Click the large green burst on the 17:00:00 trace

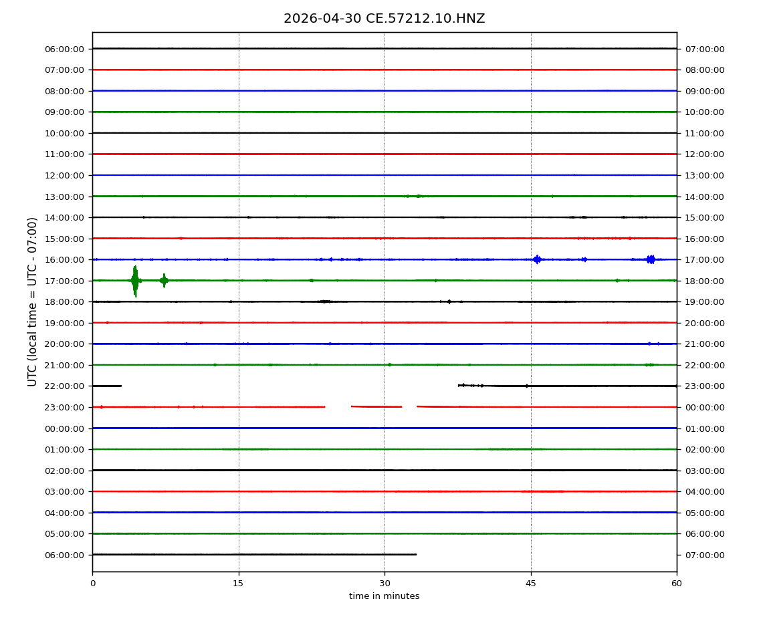[135, 281]
